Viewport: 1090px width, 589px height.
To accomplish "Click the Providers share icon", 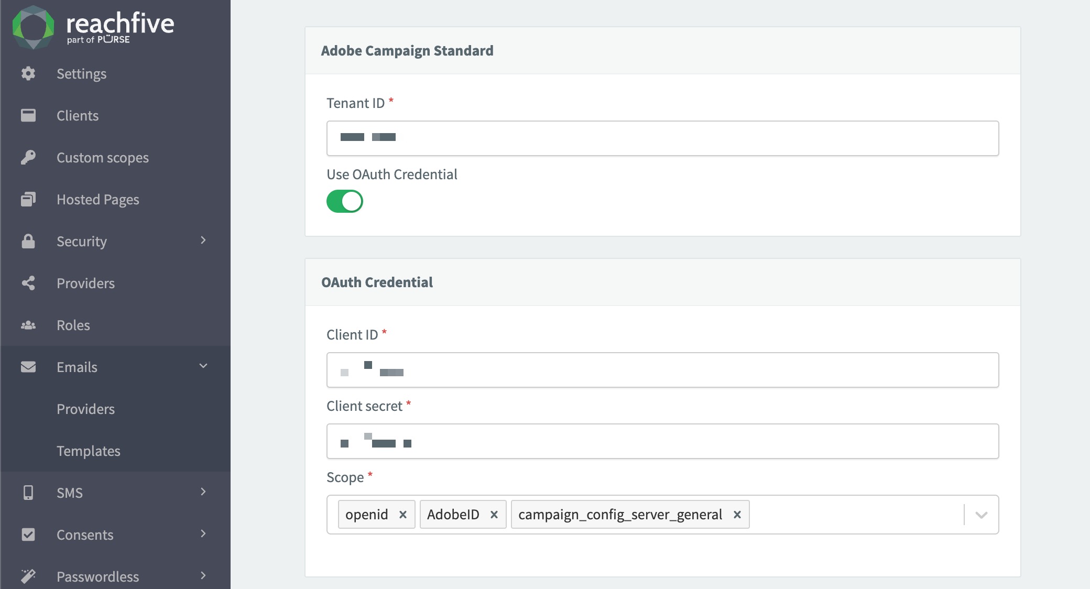I will (28, 283).
